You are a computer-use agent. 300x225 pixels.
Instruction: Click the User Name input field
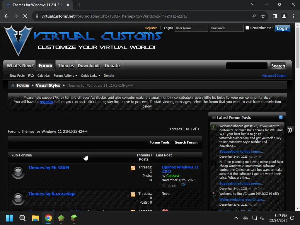coord(191,28)
